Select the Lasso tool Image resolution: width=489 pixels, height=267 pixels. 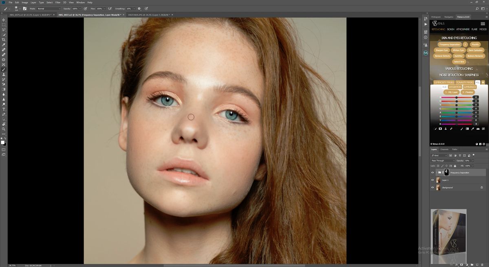[3, 29]
